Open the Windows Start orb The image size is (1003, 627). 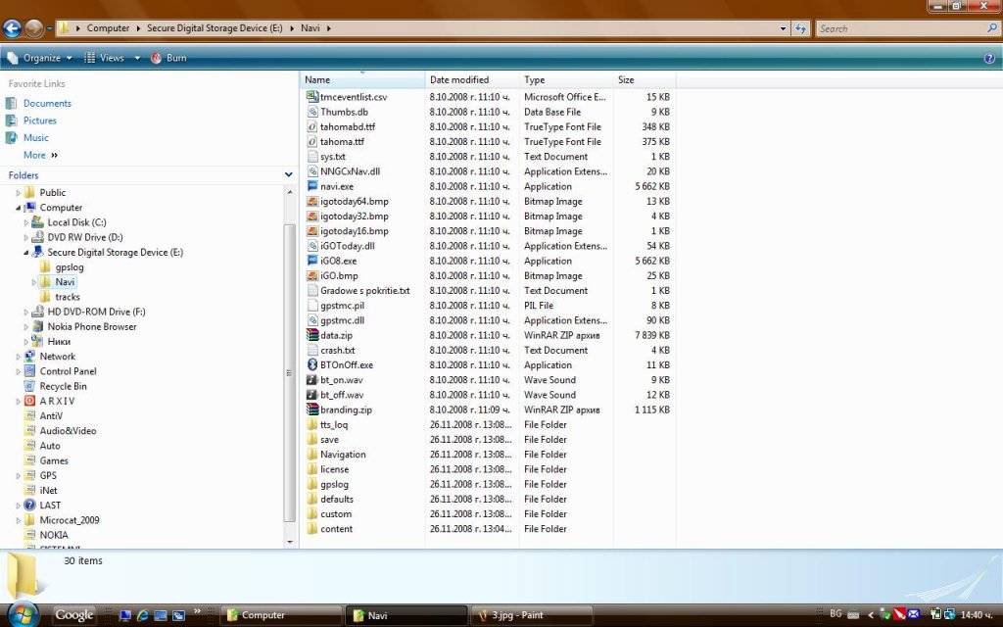[22, 614]
